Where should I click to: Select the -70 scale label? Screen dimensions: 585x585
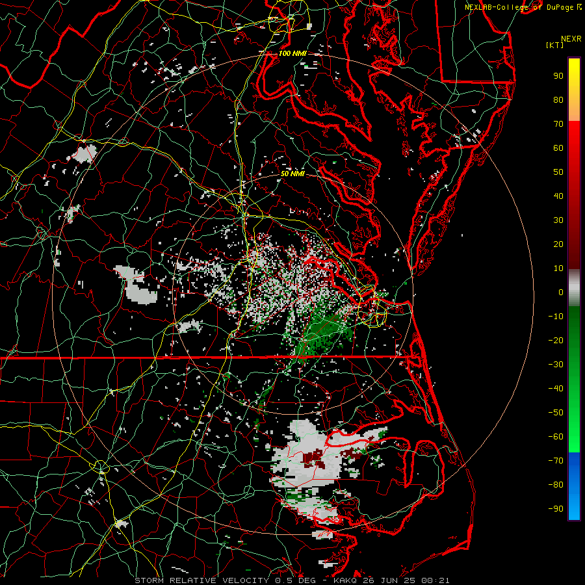556,461
